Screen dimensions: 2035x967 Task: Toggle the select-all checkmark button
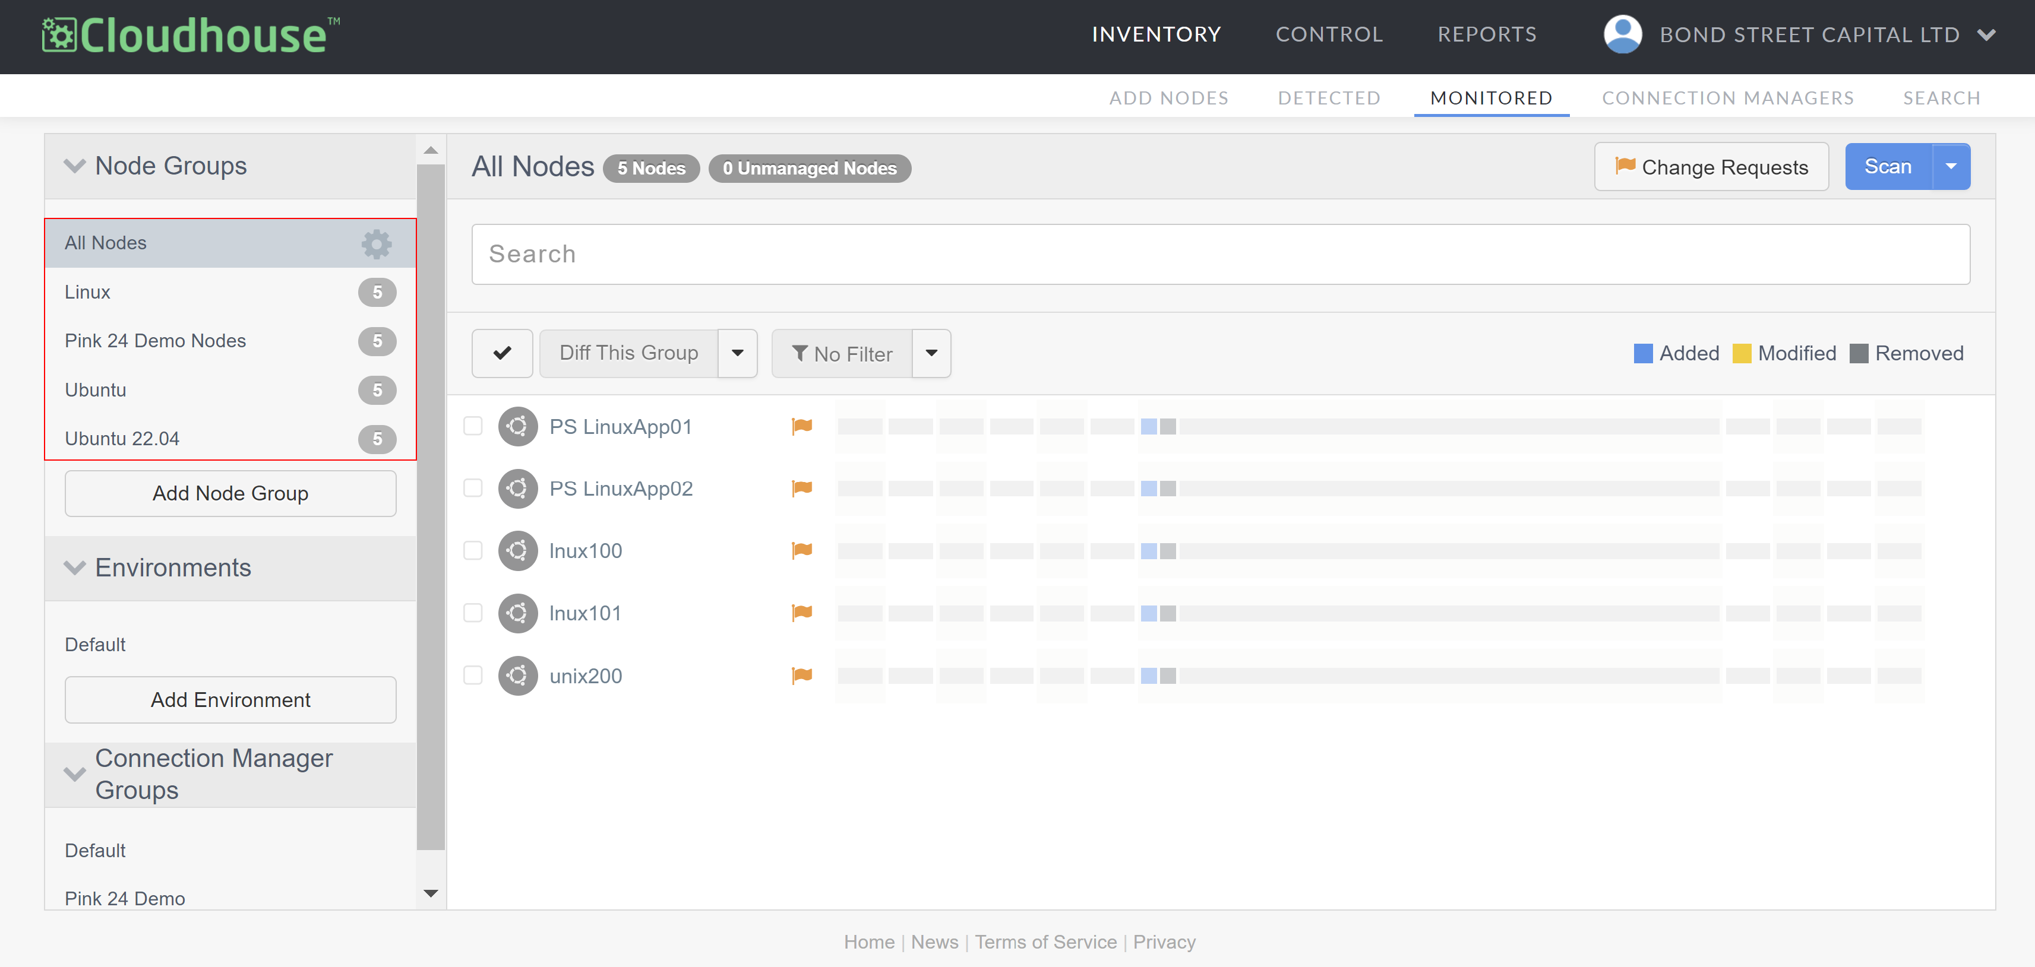pyautogui.click(x=502, y=354)
